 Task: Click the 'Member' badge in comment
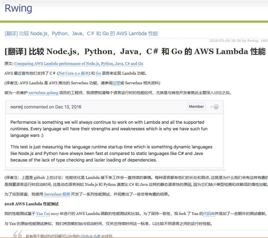[196, 107]
